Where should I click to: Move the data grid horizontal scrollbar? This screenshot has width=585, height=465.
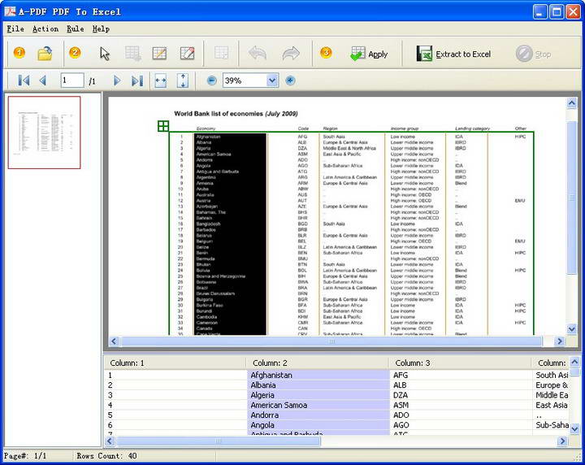[219, 441]
